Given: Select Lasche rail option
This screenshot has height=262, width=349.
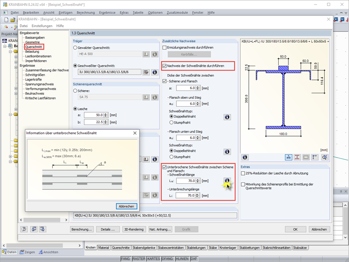Looking at the screenshot, I should coord(75,109).
